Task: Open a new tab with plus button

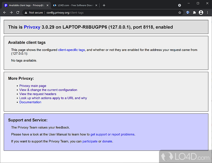Action: tap(104, 5)
